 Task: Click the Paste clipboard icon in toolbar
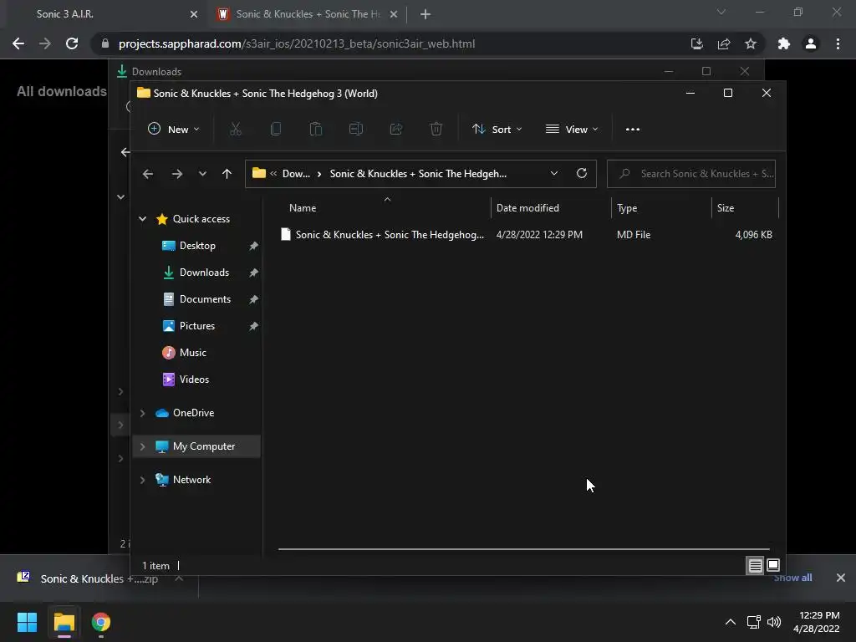pyautogui.click(x=315, y=130)
